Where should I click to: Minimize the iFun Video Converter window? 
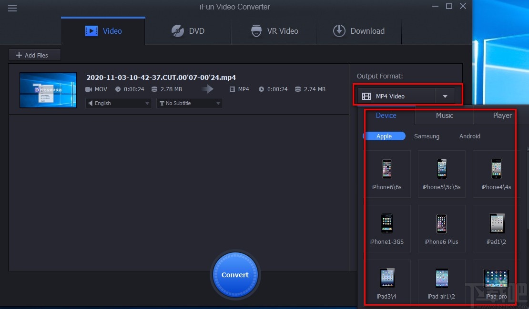[x=435, y=6]
